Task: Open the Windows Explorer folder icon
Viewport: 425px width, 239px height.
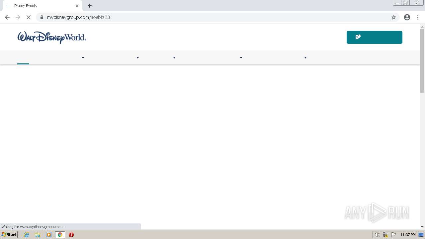Action: pyautogui.click(x=38, y=235)
